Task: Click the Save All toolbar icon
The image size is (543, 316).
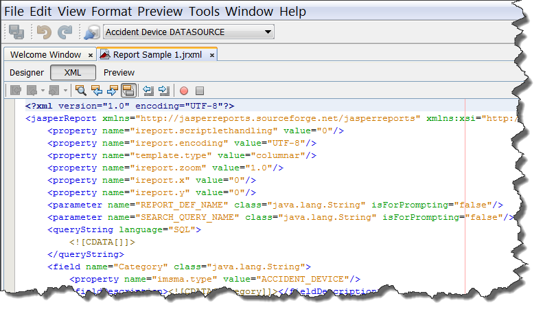Action: pyautogui.click(x=16, y=32)
